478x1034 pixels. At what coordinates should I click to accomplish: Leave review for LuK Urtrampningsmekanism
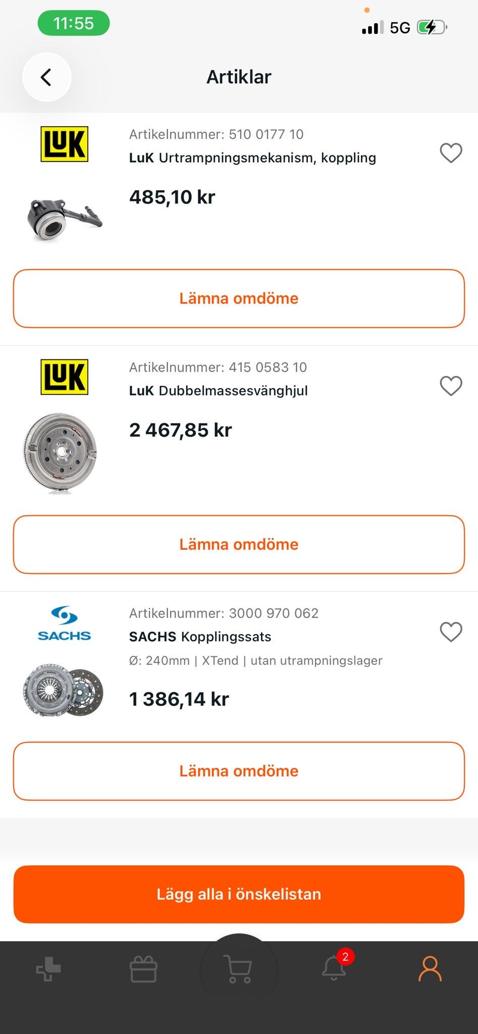pos(239,298)
